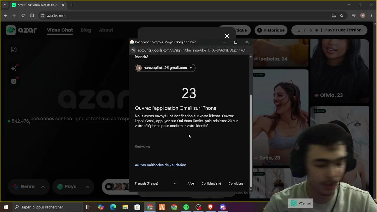
Task: Open the Conditions link
Action: click(x=236, y=183)
